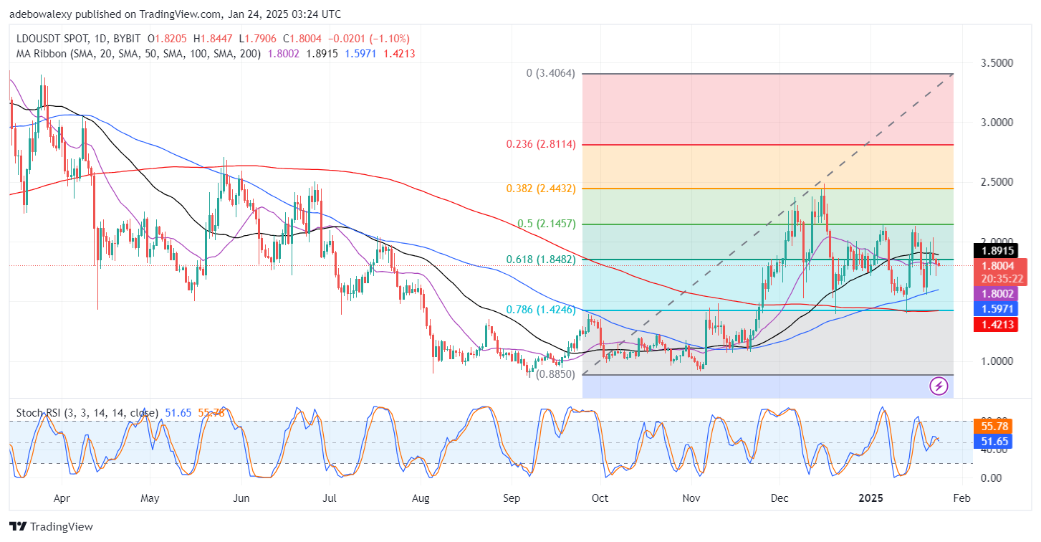This screenshot has width=1041, height=542.
Task: Click the Aug label on time axis
Action: point(421,498)
